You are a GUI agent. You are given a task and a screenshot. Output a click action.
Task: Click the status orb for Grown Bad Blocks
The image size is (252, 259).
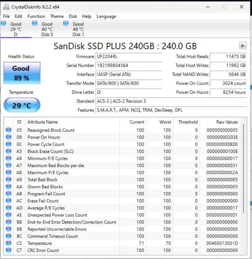coord(9,186)
